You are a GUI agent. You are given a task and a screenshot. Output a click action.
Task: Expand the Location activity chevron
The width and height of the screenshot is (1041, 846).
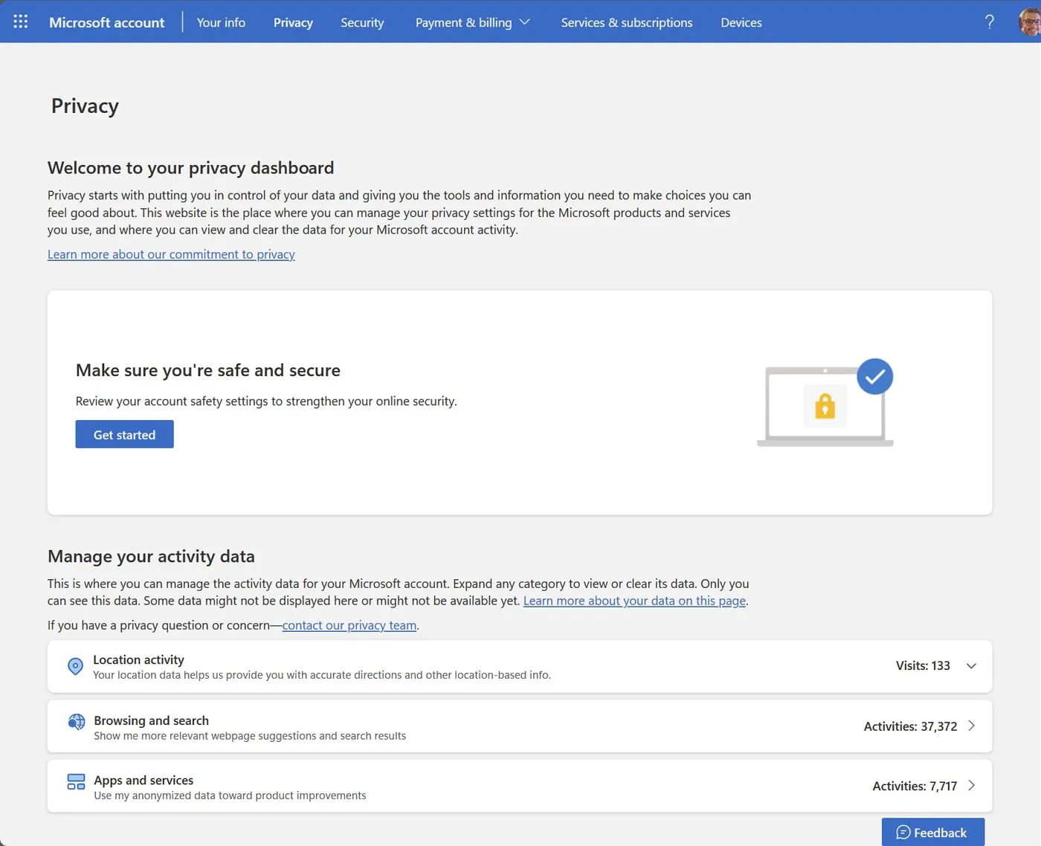click(x=971, y=666)
